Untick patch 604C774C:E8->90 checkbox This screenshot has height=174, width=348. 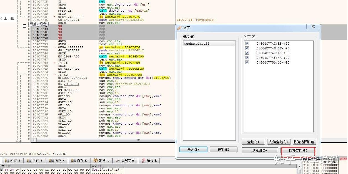click(x=247, y=44)
